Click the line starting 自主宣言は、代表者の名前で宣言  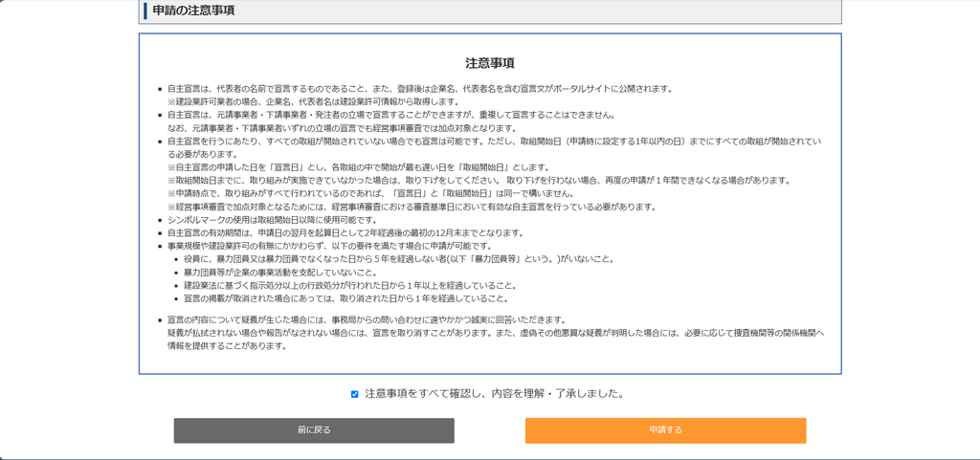(420, 89)
